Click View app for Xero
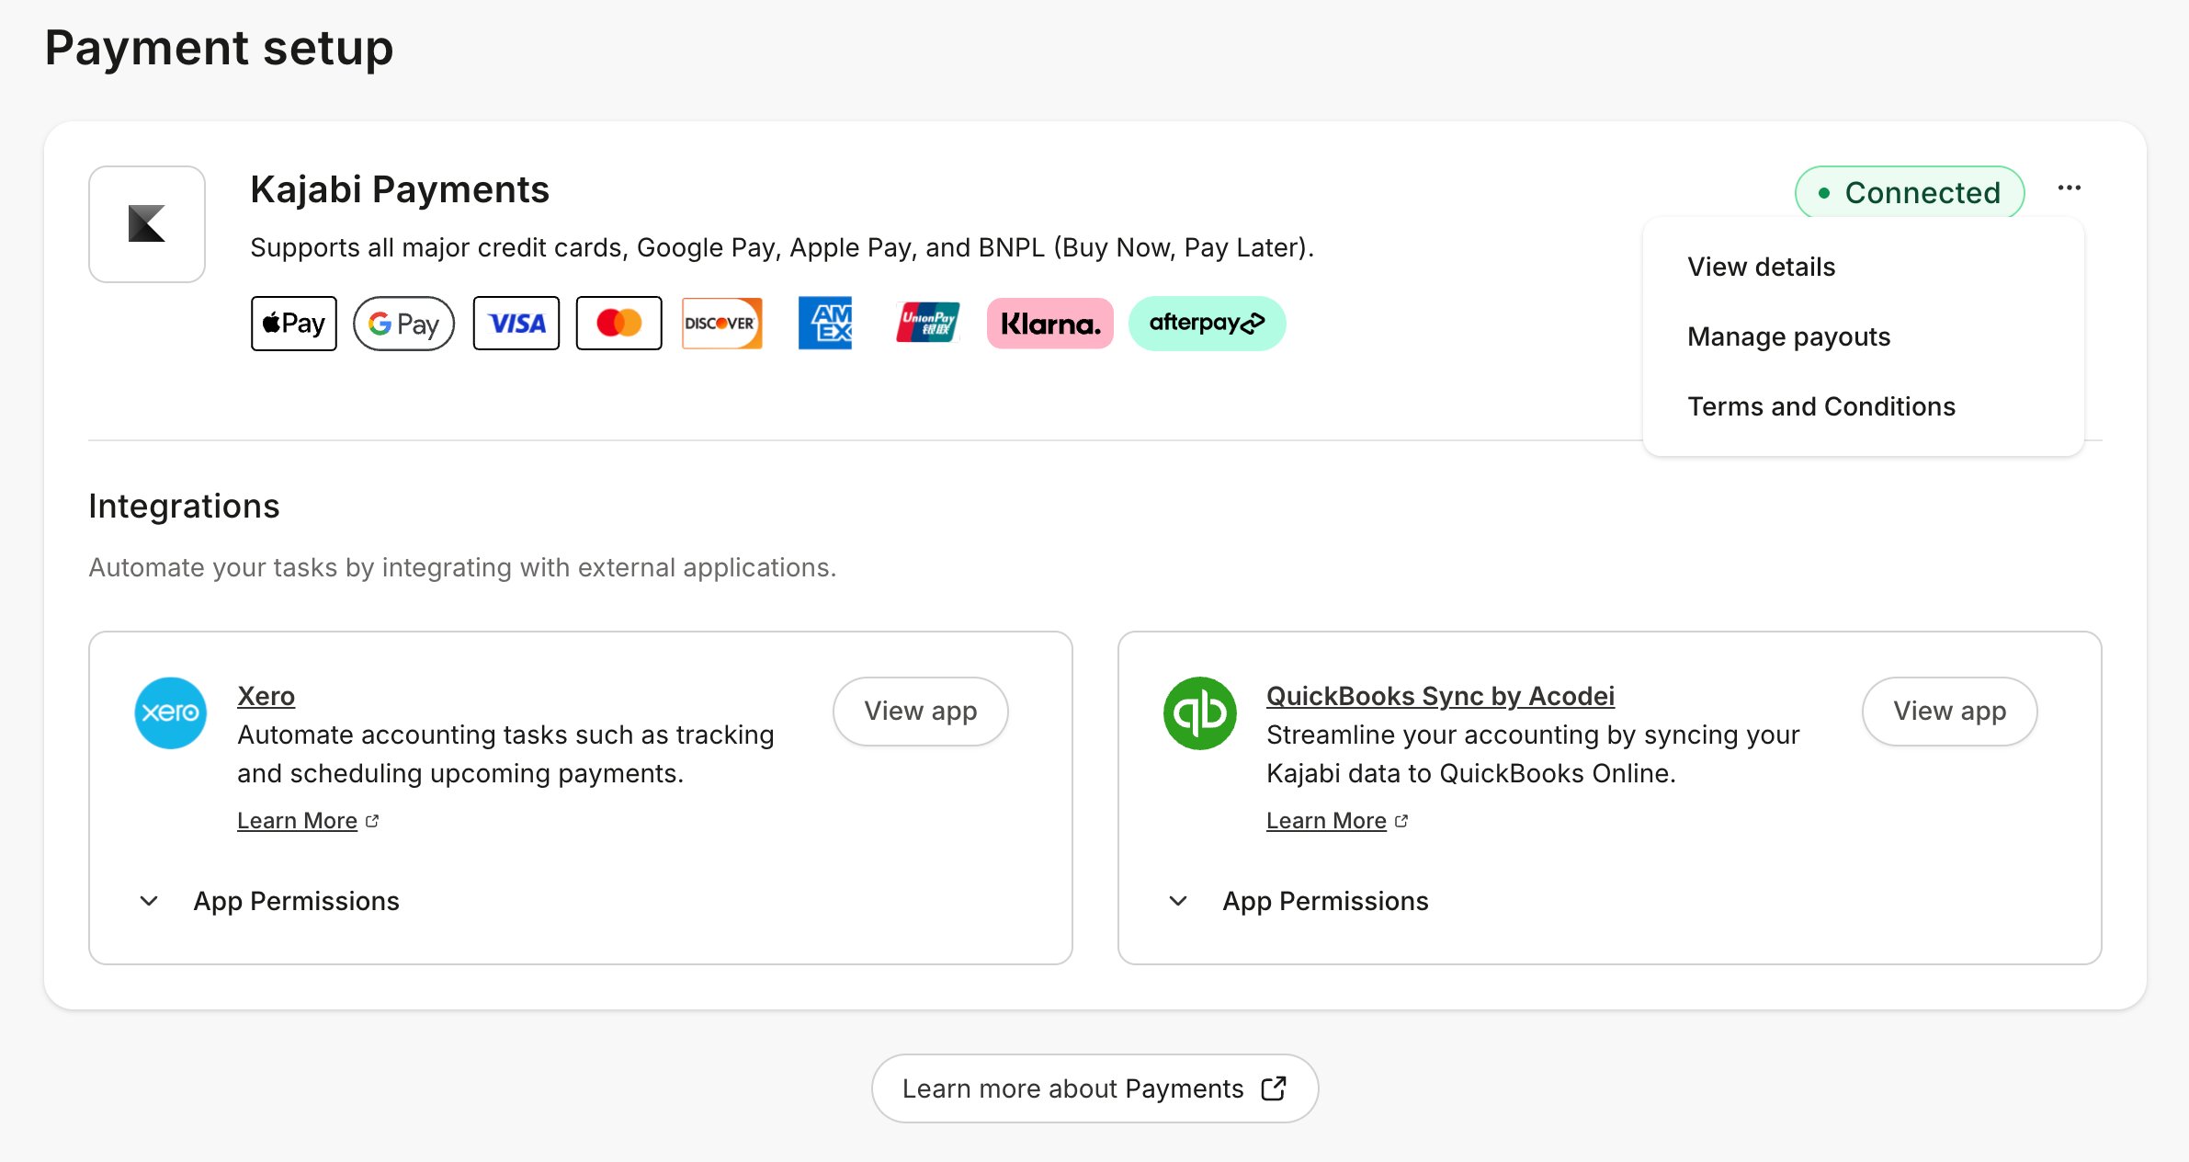Screen dimensions: 2189x1162 point(921,712)
